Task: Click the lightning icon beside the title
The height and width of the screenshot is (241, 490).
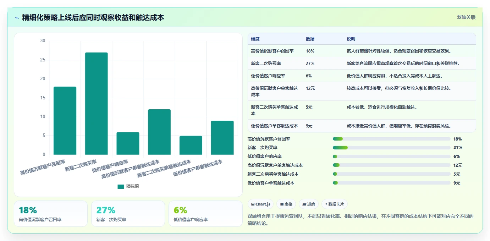Action: coord(17,18)
